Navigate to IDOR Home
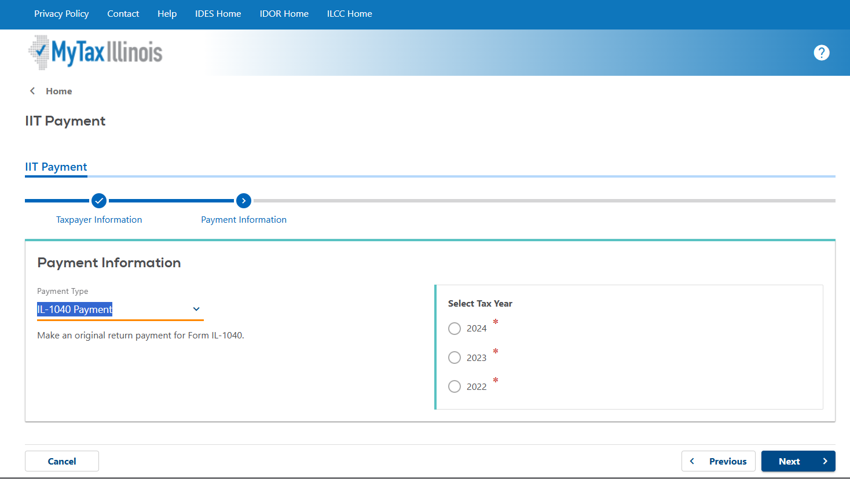This screenshot has width=850, height=479. 284,14
